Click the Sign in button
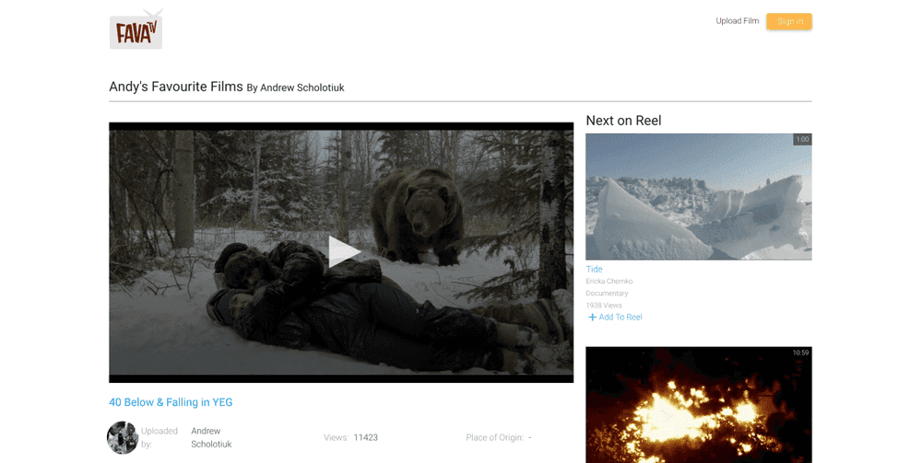This screenshot has height=463, width=922. coord(789,21)
